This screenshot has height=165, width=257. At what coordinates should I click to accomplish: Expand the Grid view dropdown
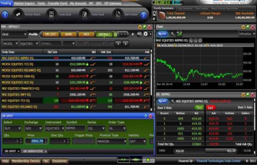pyautogui.click(x=14, y=34)
